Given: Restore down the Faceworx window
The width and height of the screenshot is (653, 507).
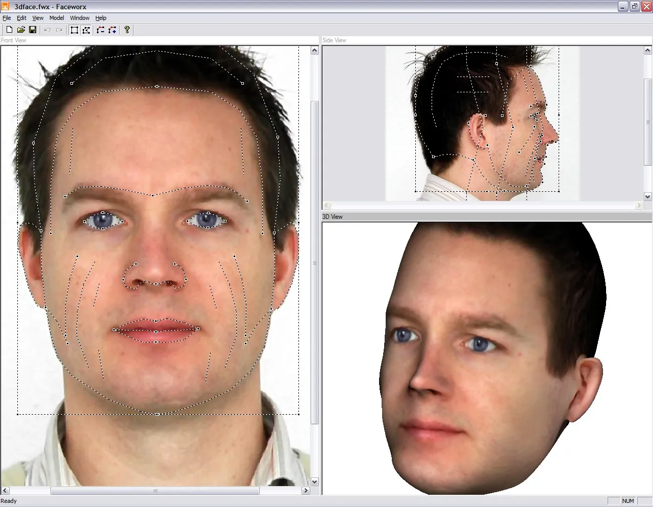Looking at the screenshot, I should pyautogui.click(x=635, y=7).
